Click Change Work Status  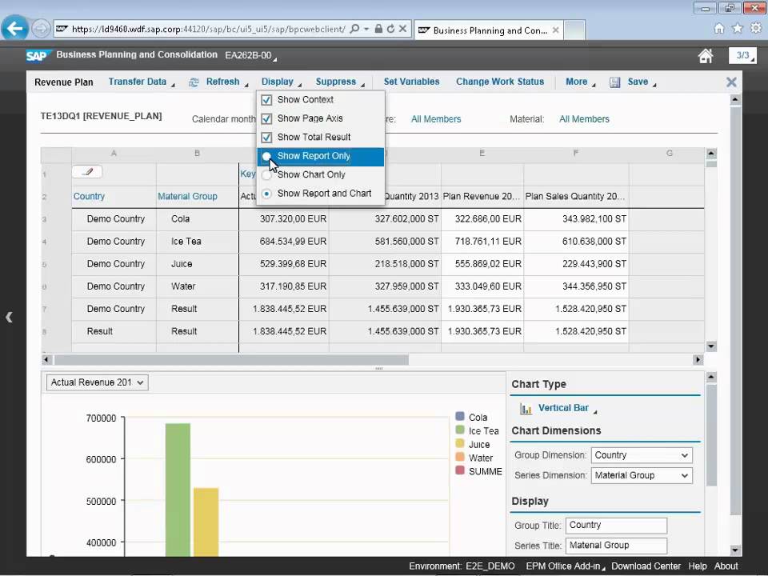pyautogui.click(x=500, y=82)
